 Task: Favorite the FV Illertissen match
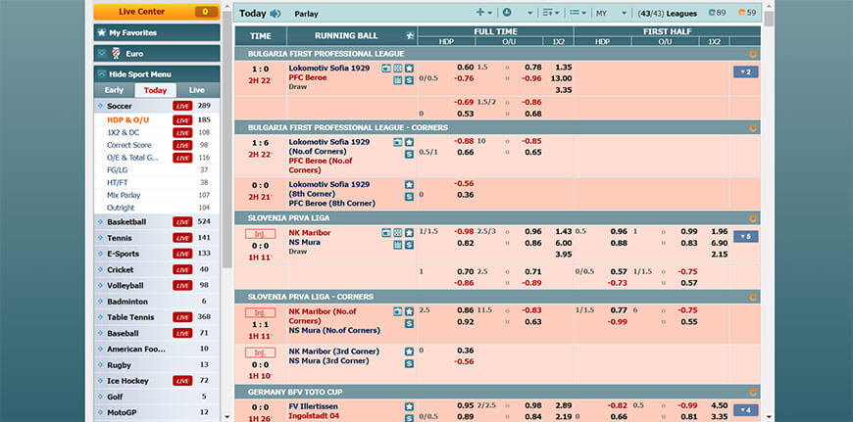409,406
